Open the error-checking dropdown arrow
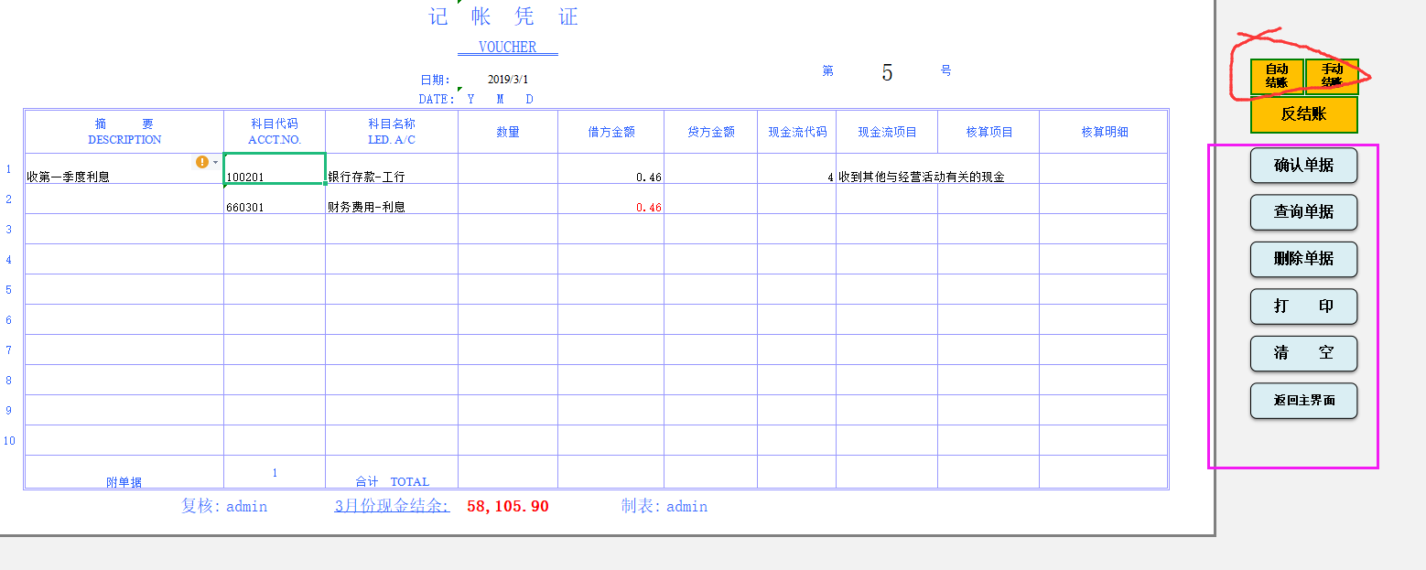 pos(213,162)
